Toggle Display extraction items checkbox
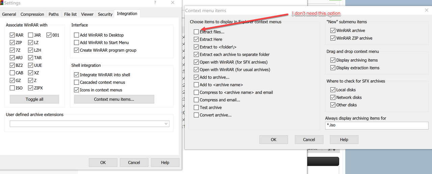 [x=333, y=68]
